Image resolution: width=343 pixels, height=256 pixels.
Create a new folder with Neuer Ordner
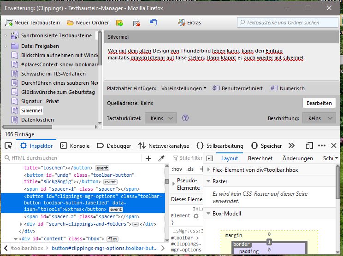88,23
